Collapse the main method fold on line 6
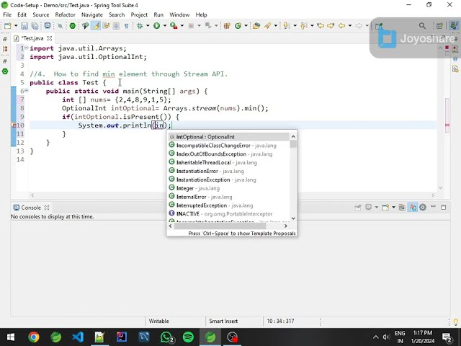 point(26,91)
